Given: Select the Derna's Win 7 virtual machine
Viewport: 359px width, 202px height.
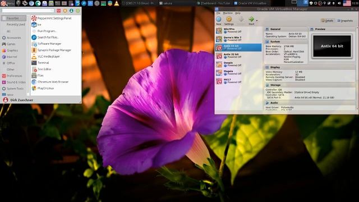Looking at the screenshot, I should coord(238,39).
